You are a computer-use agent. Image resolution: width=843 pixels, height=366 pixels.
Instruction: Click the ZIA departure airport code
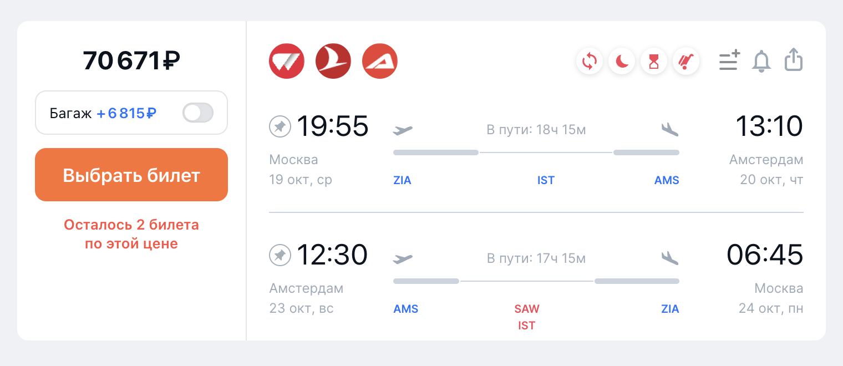402,180
